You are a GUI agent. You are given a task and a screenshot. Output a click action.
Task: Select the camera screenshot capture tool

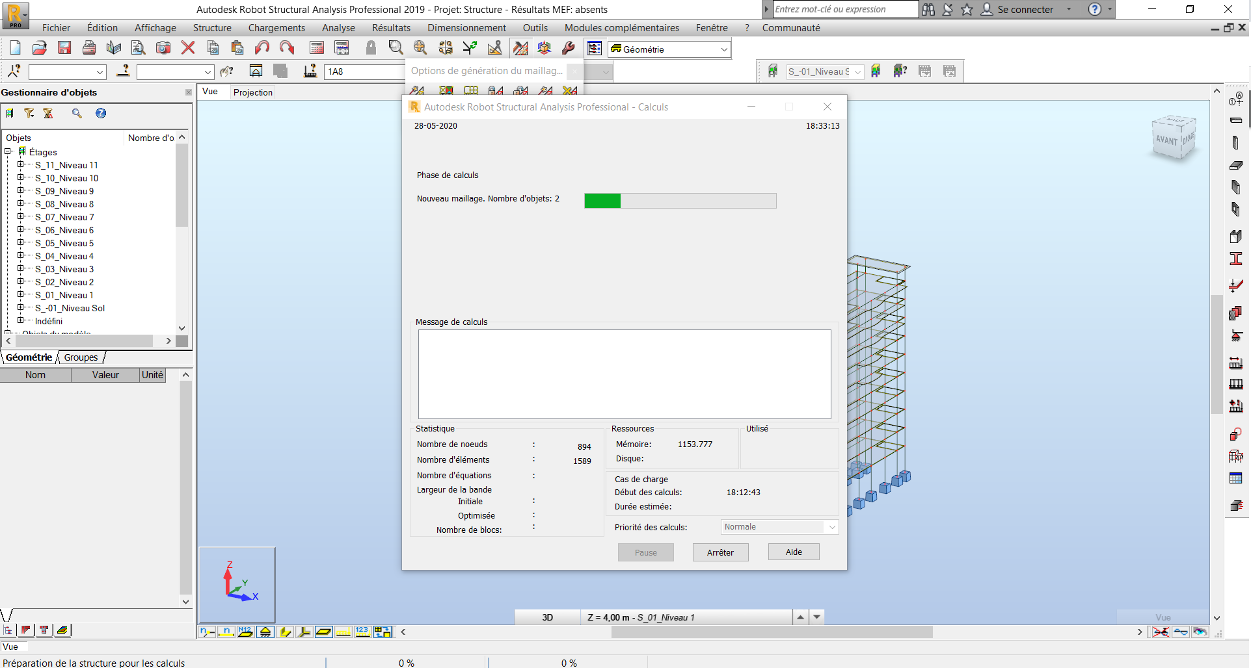(163, 47)
